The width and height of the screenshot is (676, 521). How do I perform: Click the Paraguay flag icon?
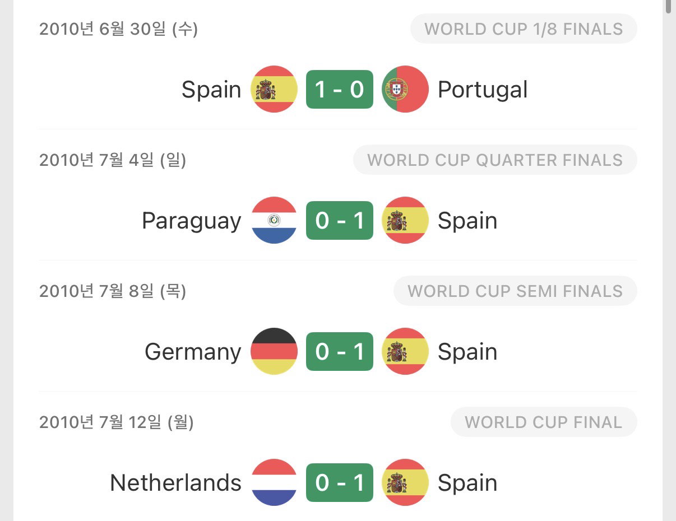tap(274, 220)
